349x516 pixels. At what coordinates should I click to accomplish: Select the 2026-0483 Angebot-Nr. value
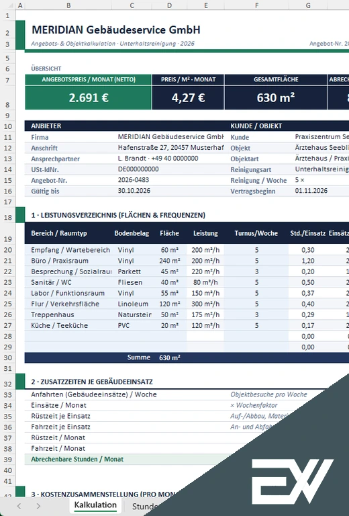(x=134, y=180)
